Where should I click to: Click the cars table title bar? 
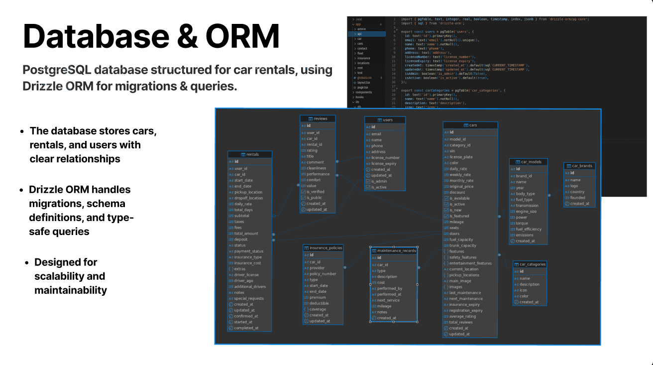[x=470, y=125]
